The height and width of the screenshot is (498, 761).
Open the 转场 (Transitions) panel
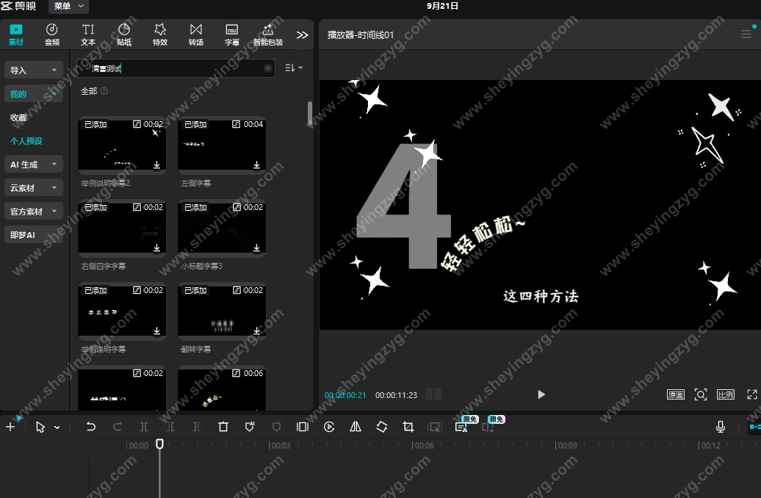pos(195,34)
